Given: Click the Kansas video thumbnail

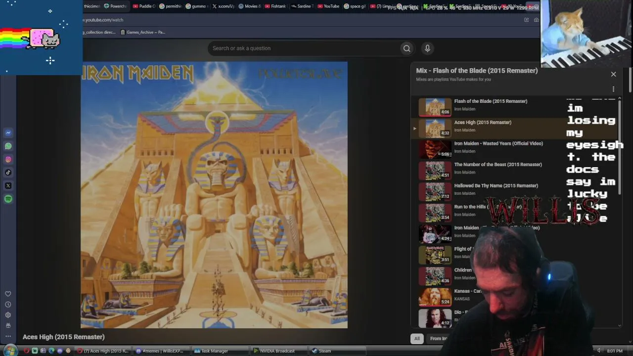Looking at the screenshot, I should [435, 297].
